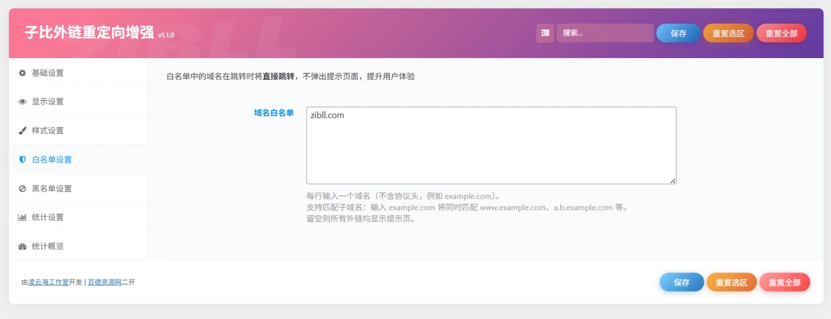Click the bottom footer 保存 button
The height and width of the screenshot is (319, 831).
pyautogui.click(x=682, y=282)
